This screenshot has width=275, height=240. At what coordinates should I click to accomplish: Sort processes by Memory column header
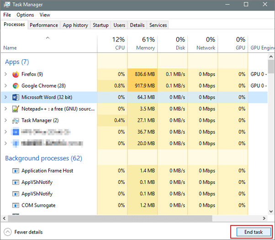coord(145,44)
